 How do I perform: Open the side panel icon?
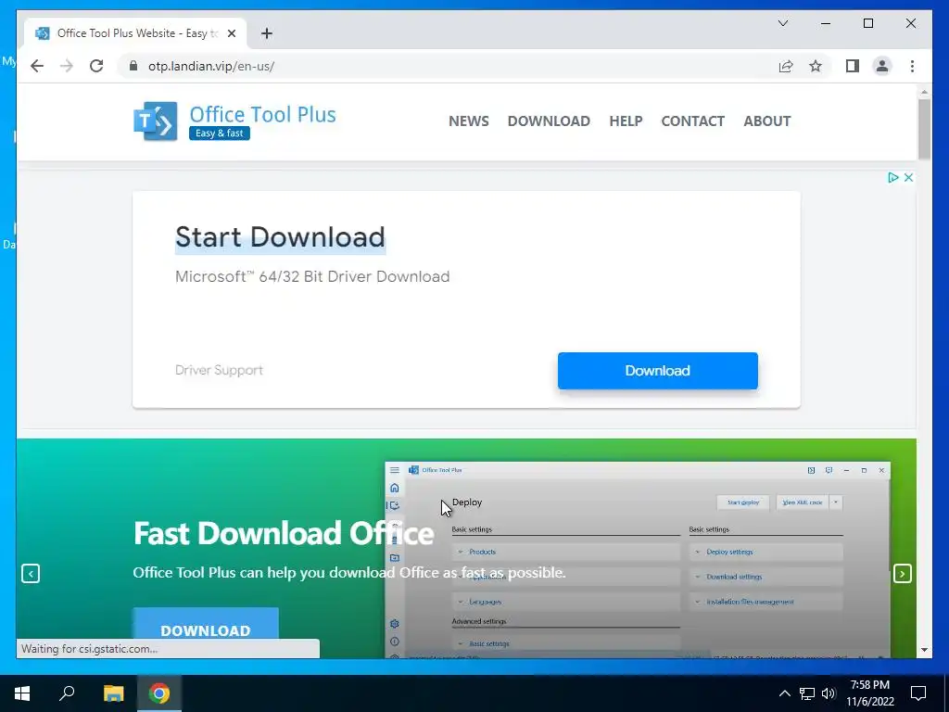tap(853, 66)
